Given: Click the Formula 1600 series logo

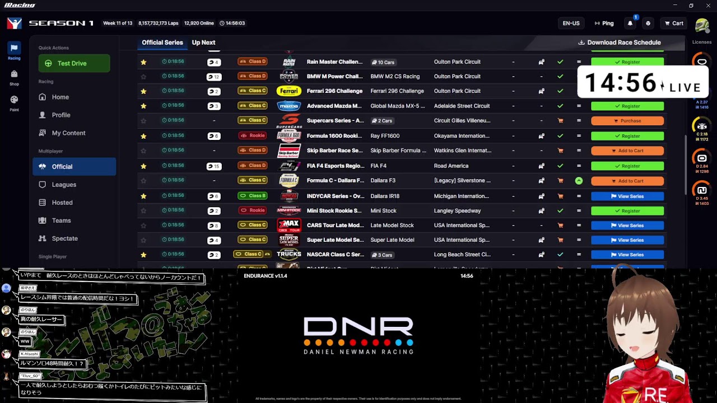Looking at the screenshot, I should click(289, 136).
